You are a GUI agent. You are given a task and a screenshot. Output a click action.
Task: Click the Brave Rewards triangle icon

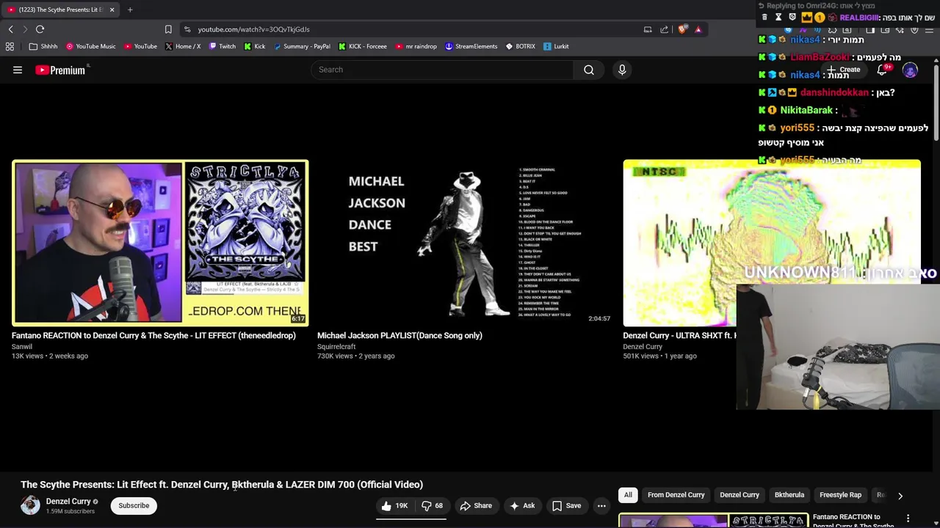pos(698,29)
